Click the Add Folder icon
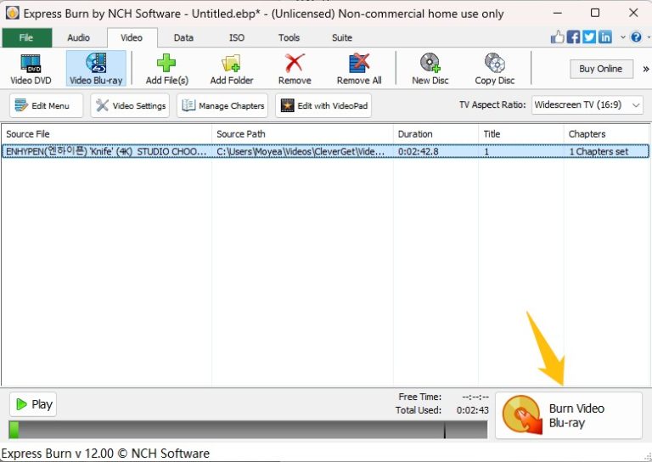The height and width of the screenshot is (462, 652). pyautogui.click(x=231, y=63)
